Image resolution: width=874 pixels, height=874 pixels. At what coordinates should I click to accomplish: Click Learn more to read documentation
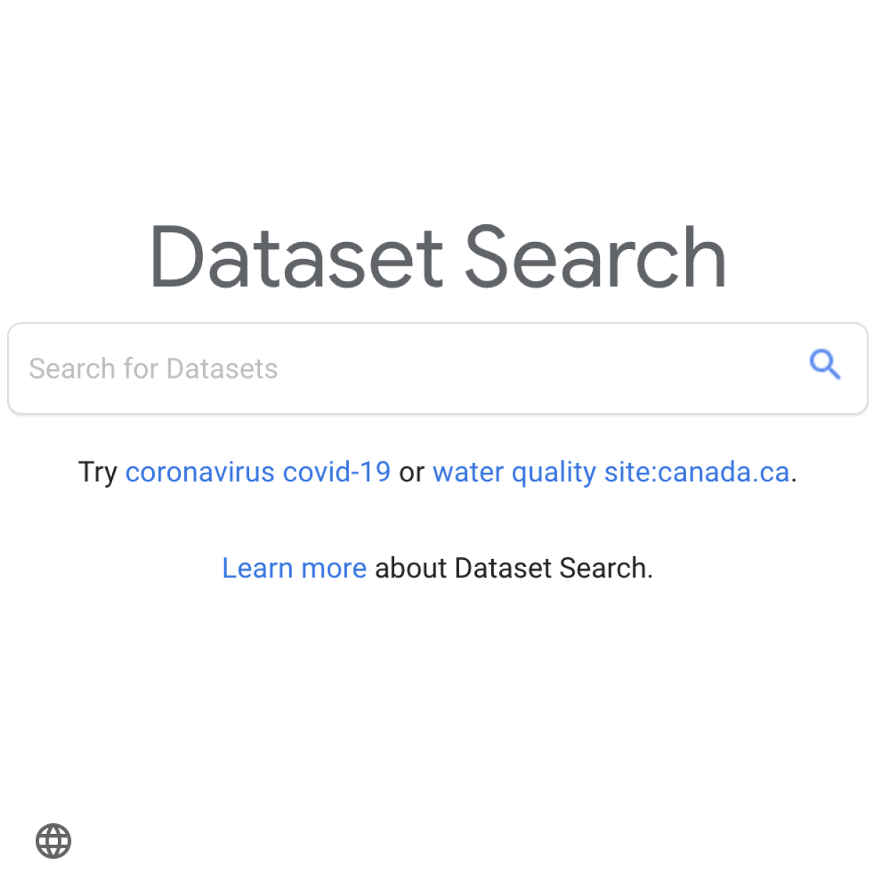tap(294, 568)
